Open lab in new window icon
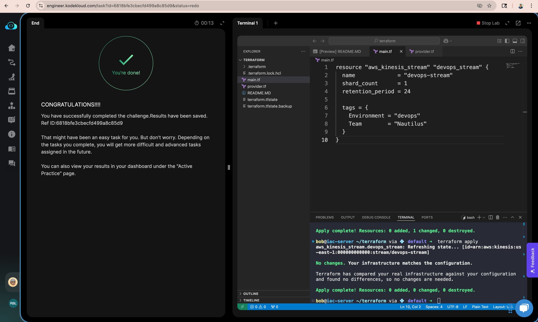538x322 pixels. (518, 23)
